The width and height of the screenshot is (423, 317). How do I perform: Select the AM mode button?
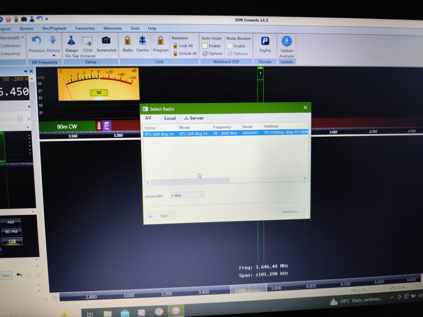tap(11, 222)
